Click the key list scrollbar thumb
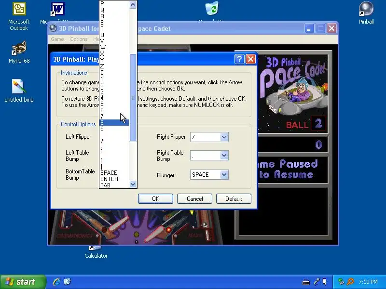386x289 pixels. pyautogui.click(x=133, y=98)
